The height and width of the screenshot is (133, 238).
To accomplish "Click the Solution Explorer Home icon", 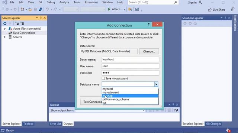I will (x=195, y=24).
